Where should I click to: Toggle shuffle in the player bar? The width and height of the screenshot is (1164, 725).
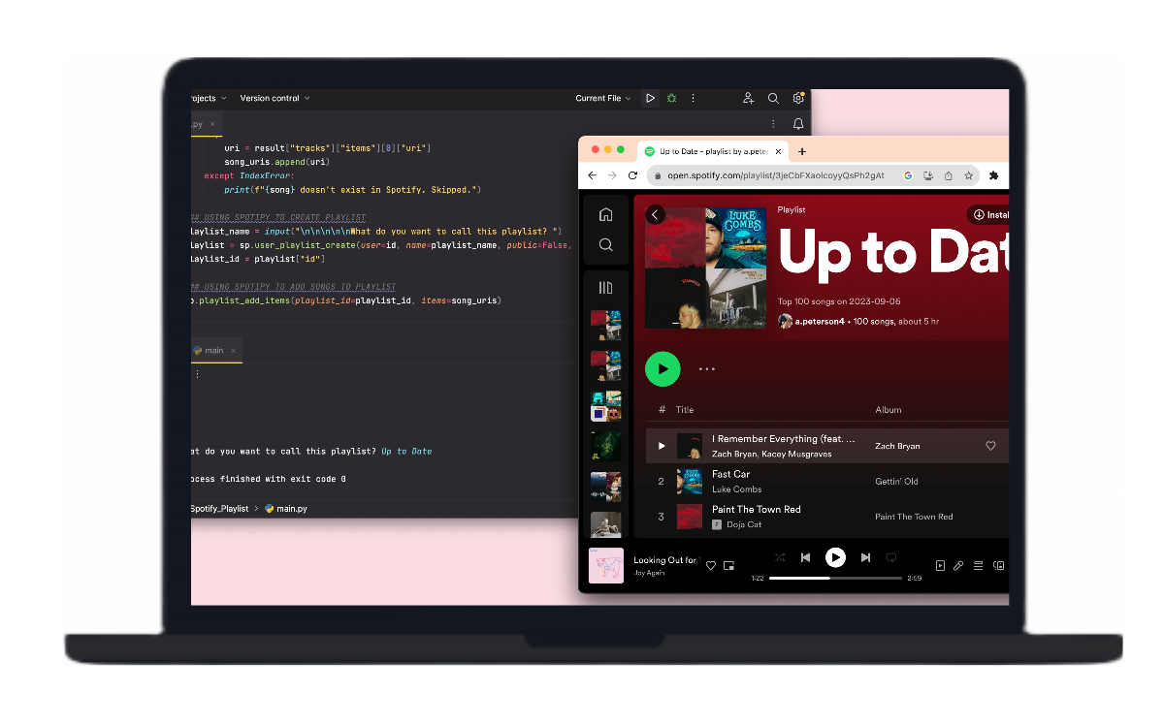point(780,557)
